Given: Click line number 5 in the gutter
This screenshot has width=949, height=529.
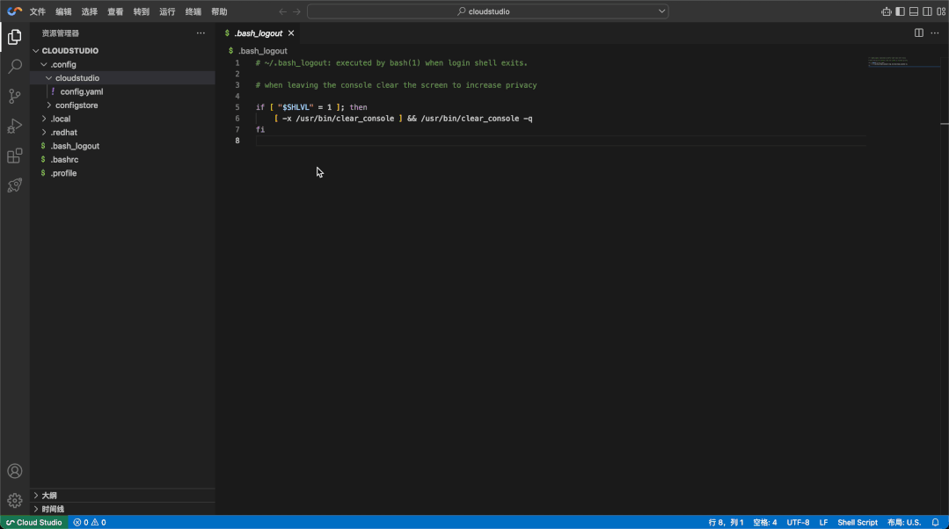Looking at the screenshot, I should point(237,107).
